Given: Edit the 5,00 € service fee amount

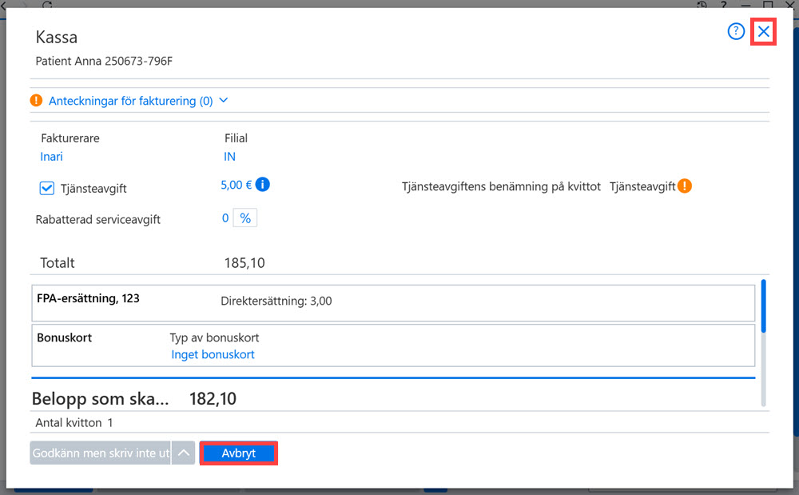Looking at the screenshot, I should [x=236, y=185].
